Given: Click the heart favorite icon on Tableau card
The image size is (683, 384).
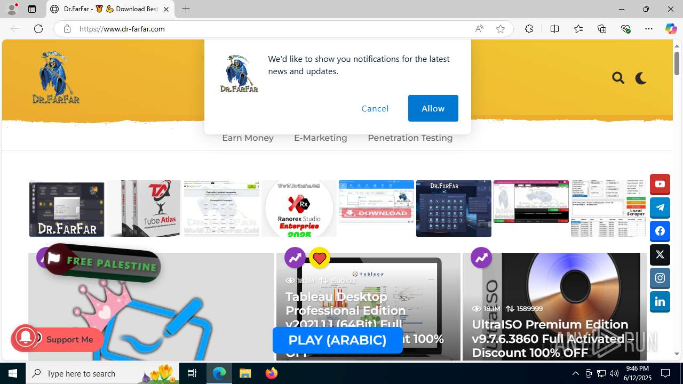Looking at the screenshot, I should [x=319, y=258].
